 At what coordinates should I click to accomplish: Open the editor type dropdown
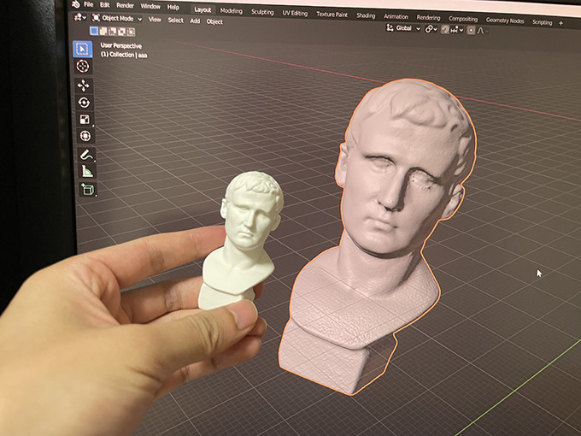[79, 17]
